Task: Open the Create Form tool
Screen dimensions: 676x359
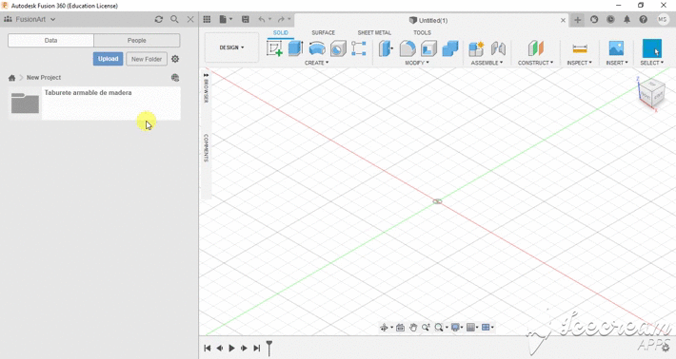Action: click(359, 48)
